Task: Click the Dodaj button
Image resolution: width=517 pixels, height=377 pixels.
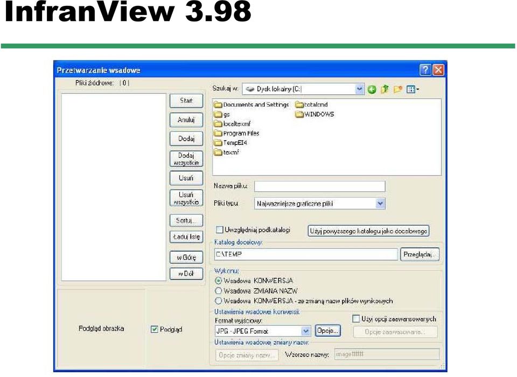Action: point(186,139)
